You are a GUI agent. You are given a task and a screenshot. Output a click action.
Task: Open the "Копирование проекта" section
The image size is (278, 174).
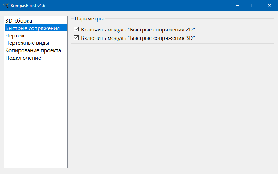coord(33,50)
